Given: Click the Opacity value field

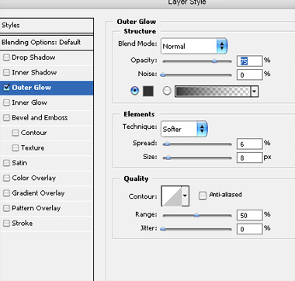Looking at the screenshot, I should point(250,61).
